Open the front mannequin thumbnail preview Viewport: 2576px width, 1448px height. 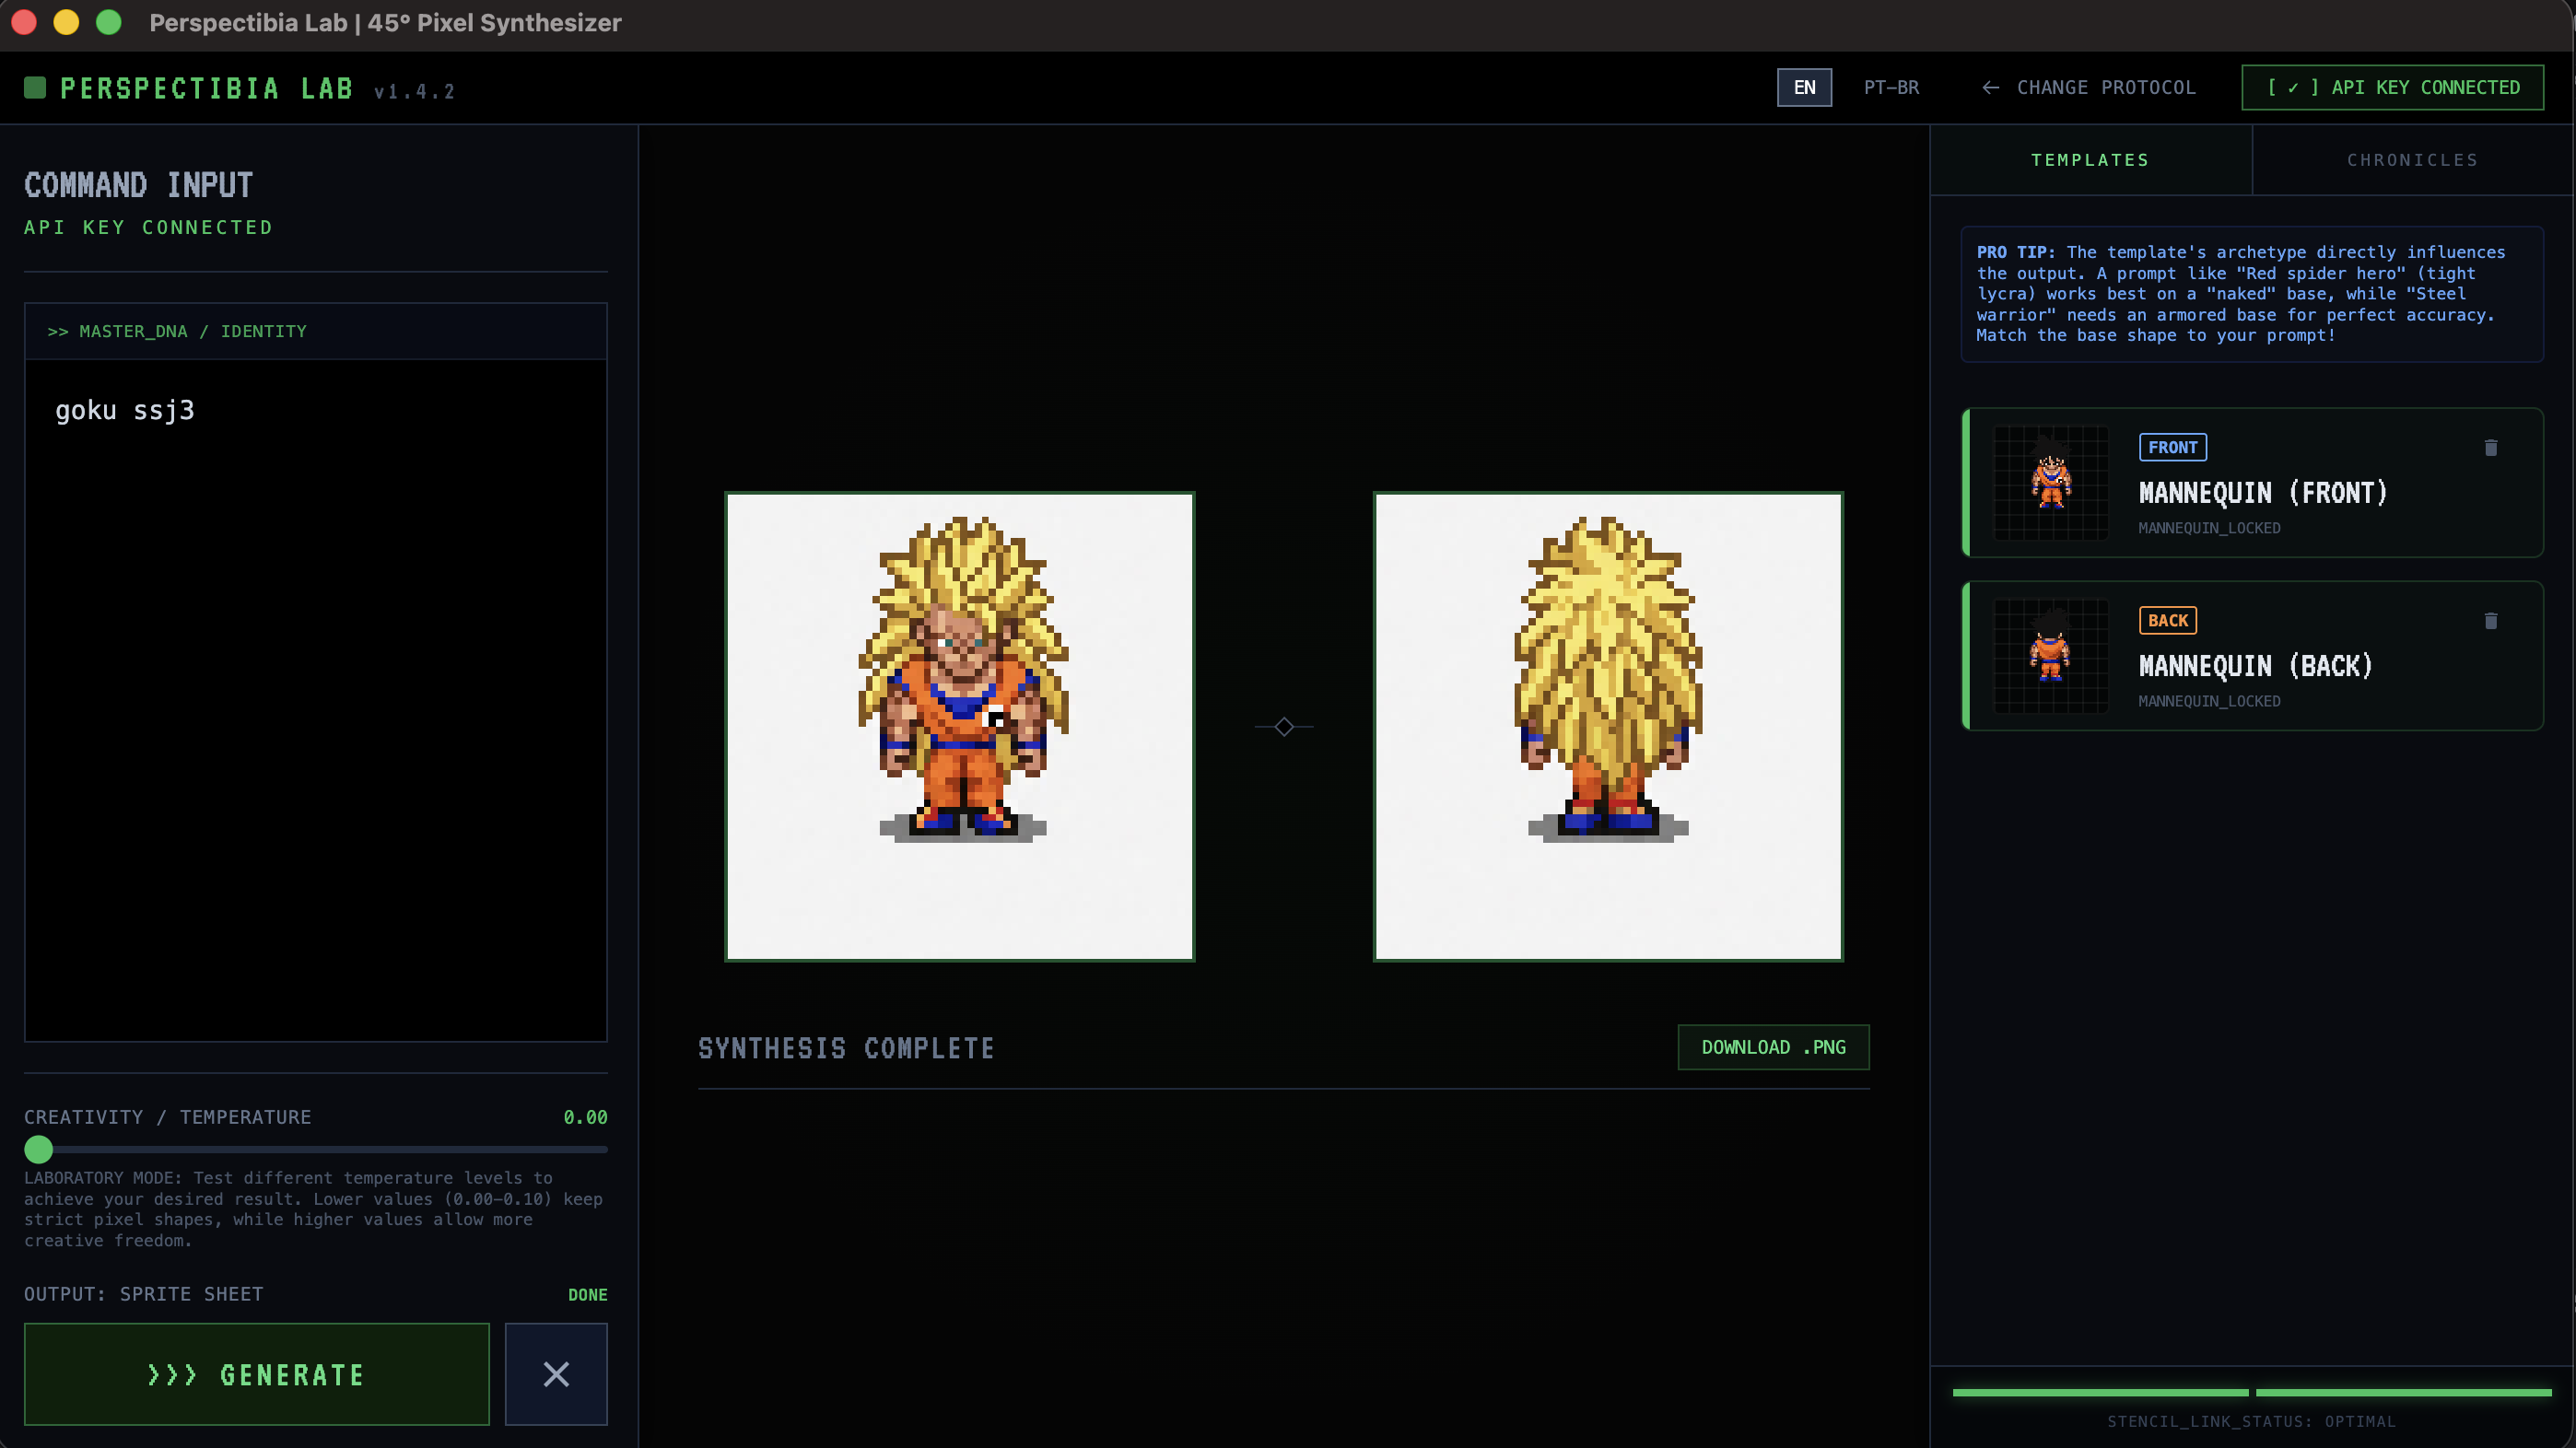click(x=2051, y=483)
